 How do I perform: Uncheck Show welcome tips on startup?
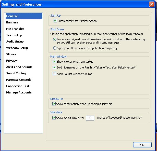point(54,62)
